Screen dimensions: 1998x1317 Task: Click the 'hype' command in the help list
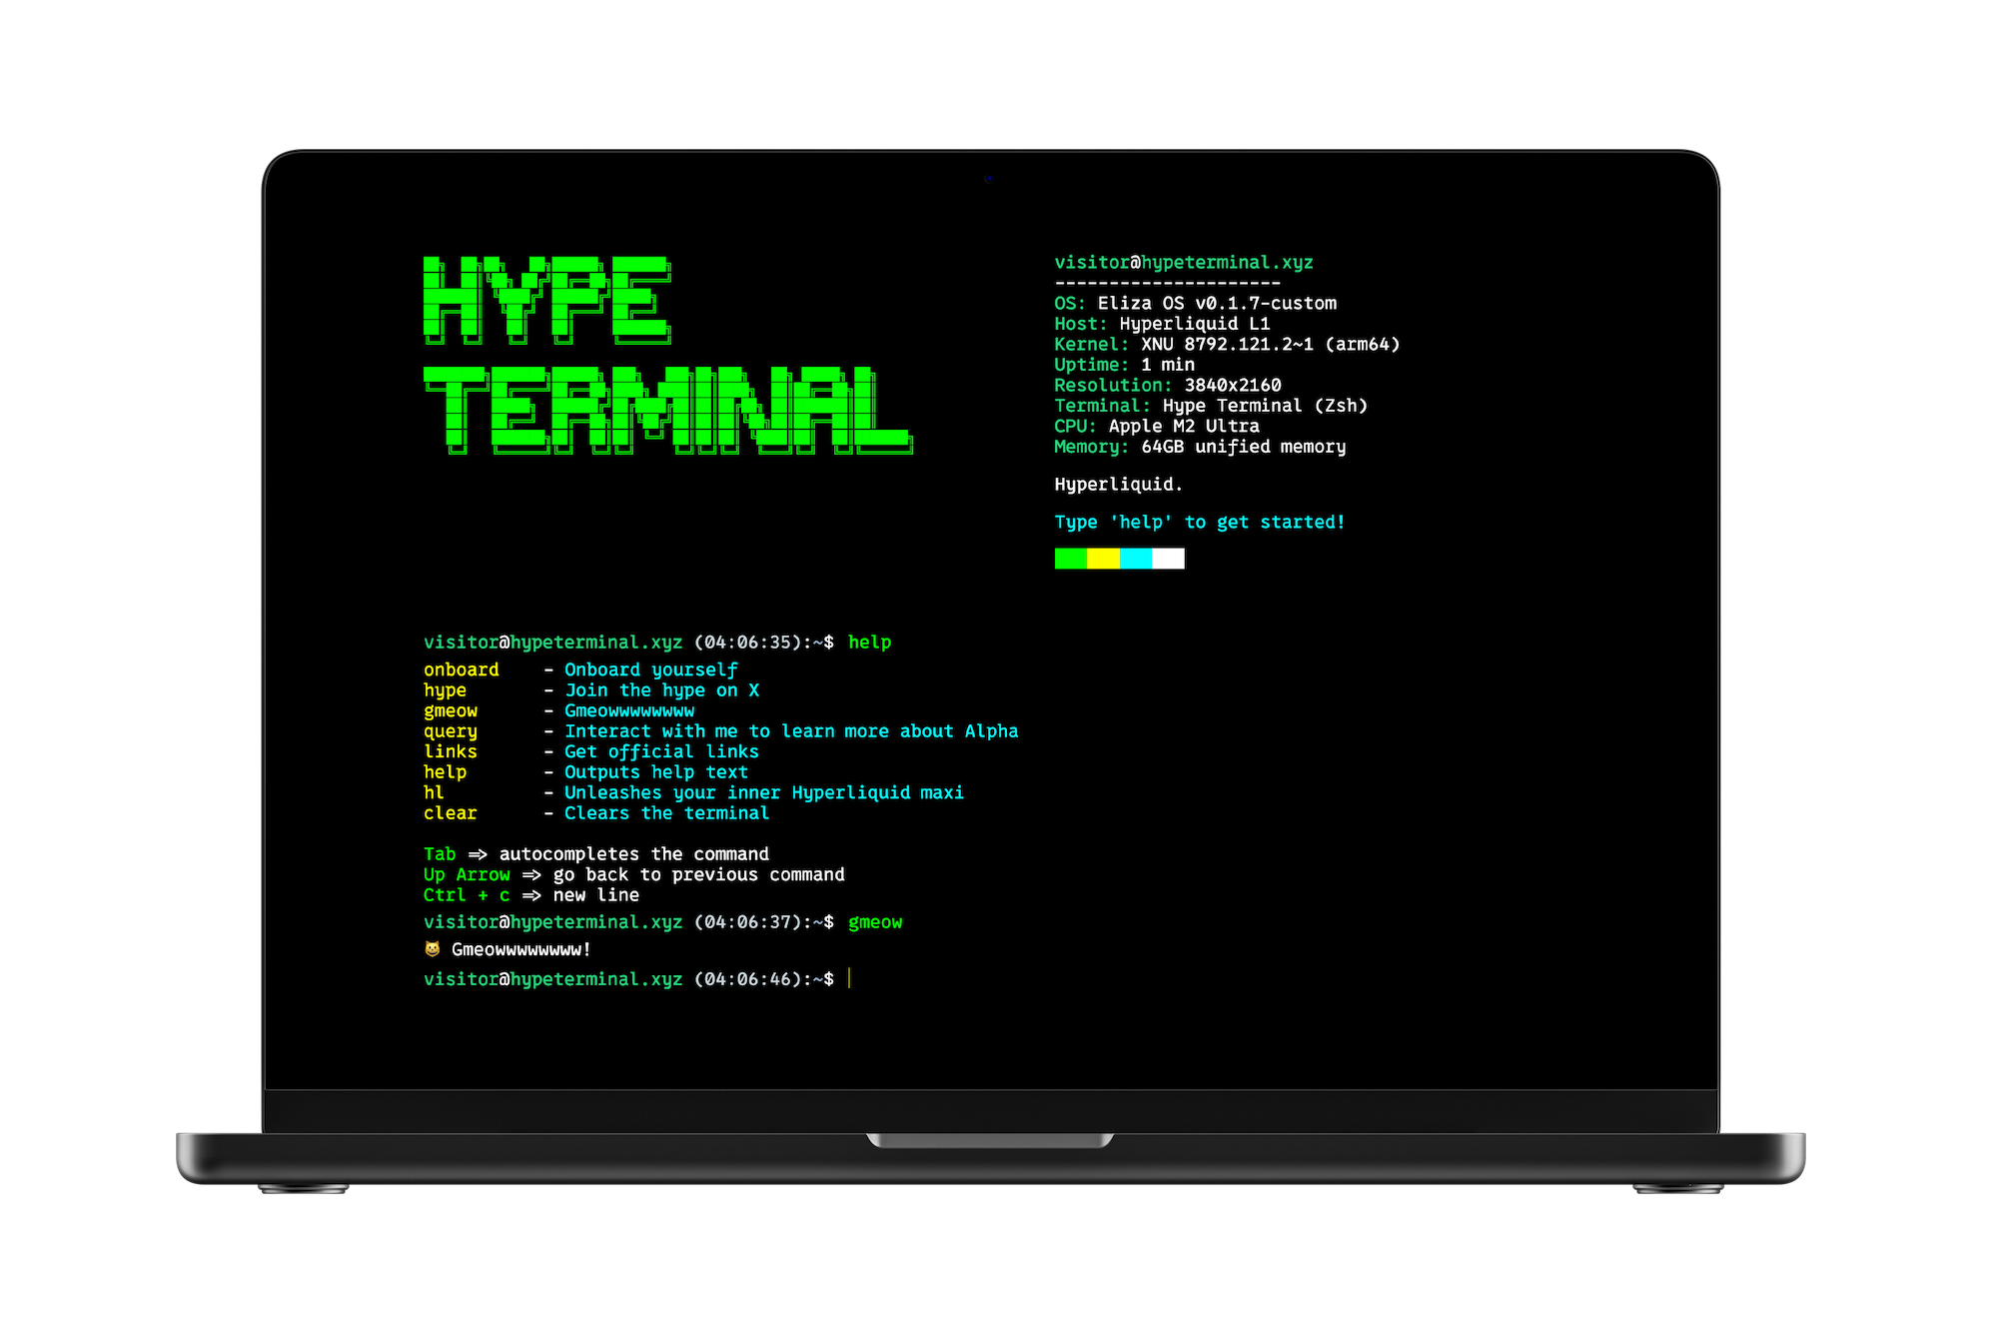(445, 690)
